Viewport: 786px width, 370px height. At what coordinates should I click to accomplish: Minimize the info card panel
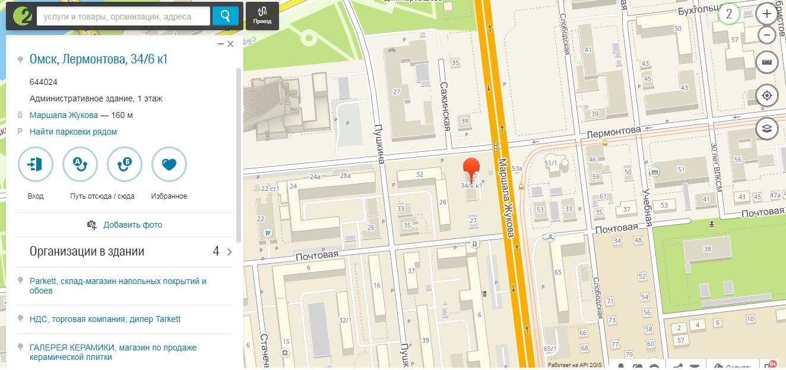point(221,44)
